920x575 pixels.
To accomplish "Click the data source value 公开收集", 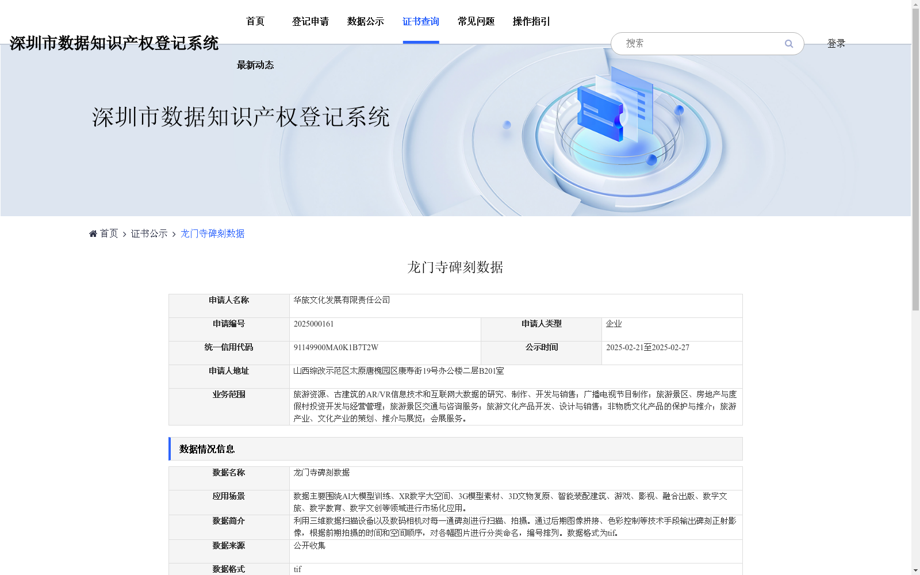I will (x=309, y=546).
